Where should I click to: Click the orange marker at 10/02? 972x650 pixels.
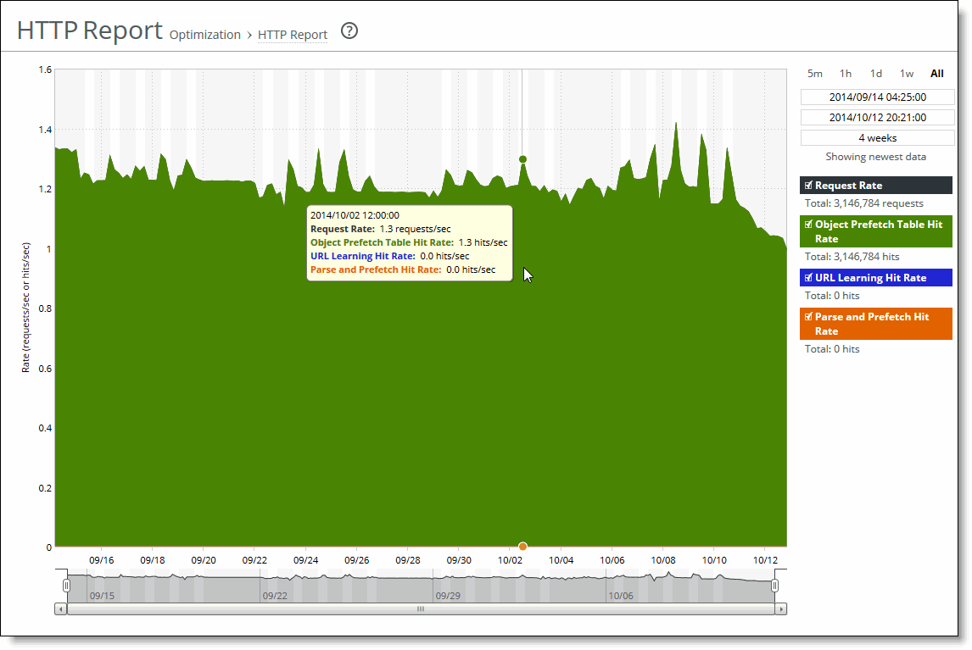click(522, 547)
